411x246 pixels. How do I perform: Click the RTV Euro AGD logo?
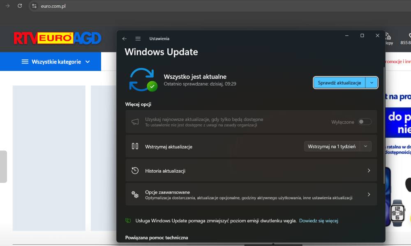pyautogui.click(x=57, y=39)
